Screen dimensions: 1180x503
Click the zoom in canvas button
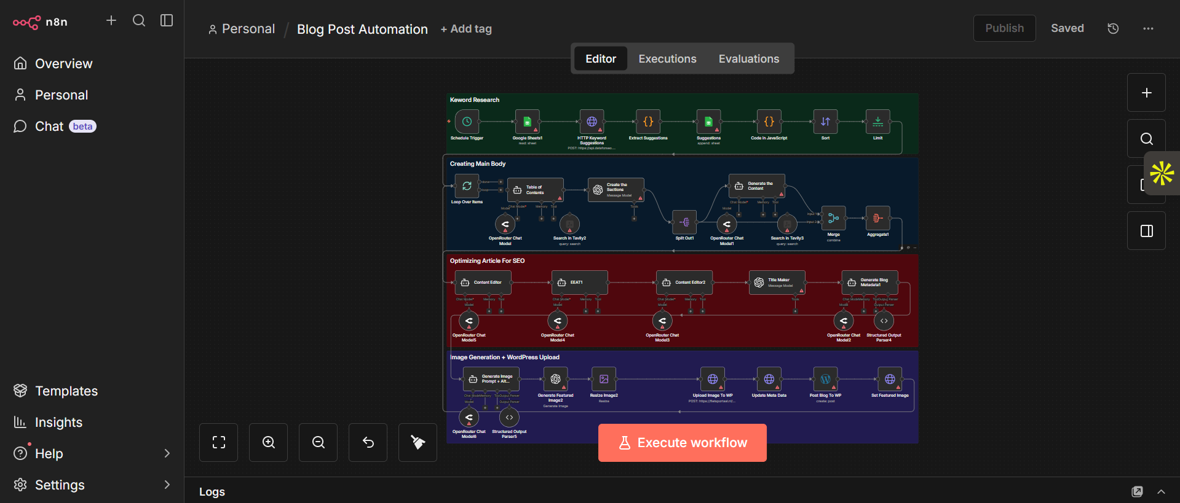[x=268, y=442]
